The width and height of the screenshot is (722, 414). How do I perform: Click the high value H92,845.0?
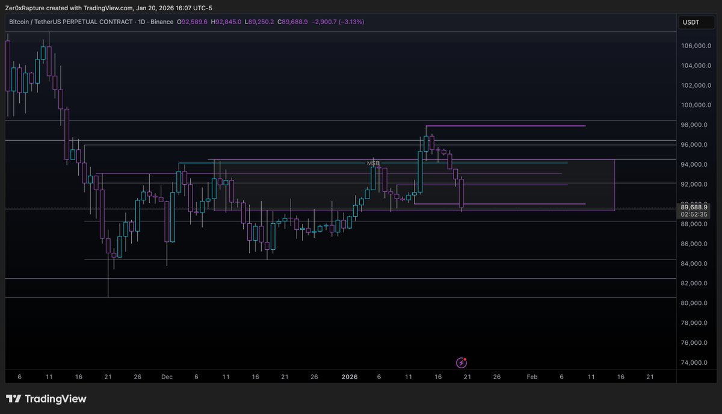tap(227, 22)
